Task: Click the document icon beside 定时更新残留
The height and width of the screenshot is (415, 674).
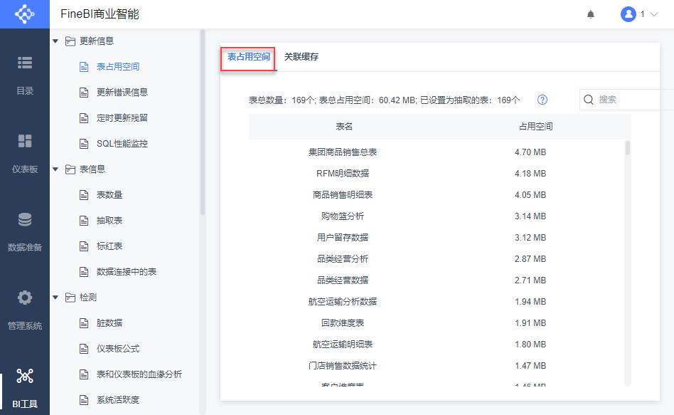Action: (84, 118)
